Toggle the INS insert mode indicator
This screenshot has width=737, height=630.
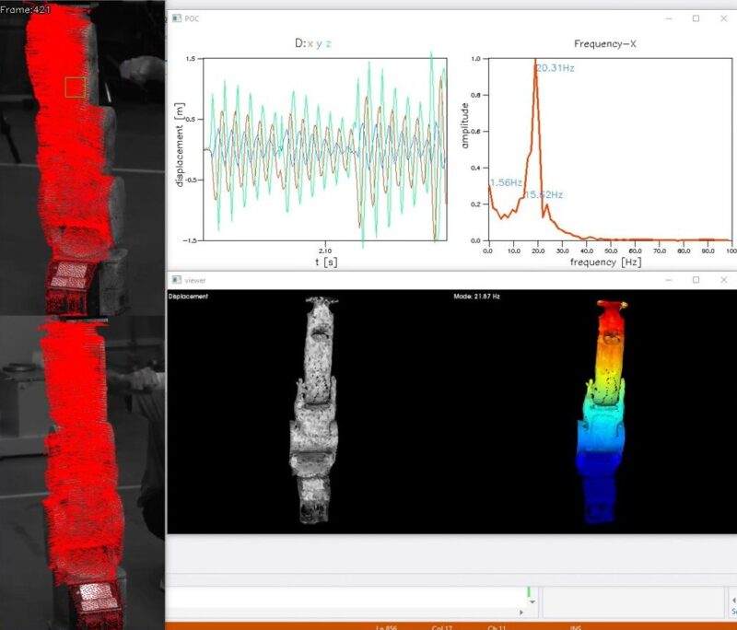[575, 626]
